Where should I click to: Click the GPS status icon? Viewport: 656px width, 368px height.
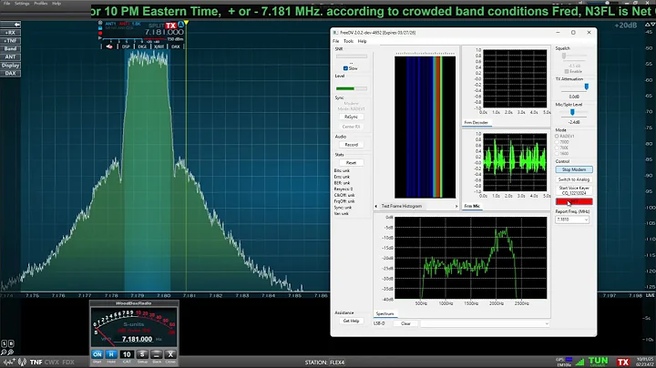pyautogui.click(x=565, y=360)
